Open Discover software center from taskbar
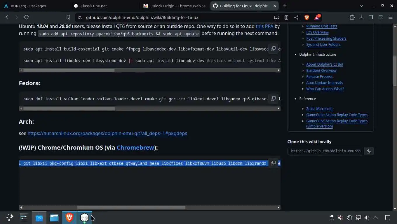The height and width of the screenshot is (224, 397). point(39,217)
